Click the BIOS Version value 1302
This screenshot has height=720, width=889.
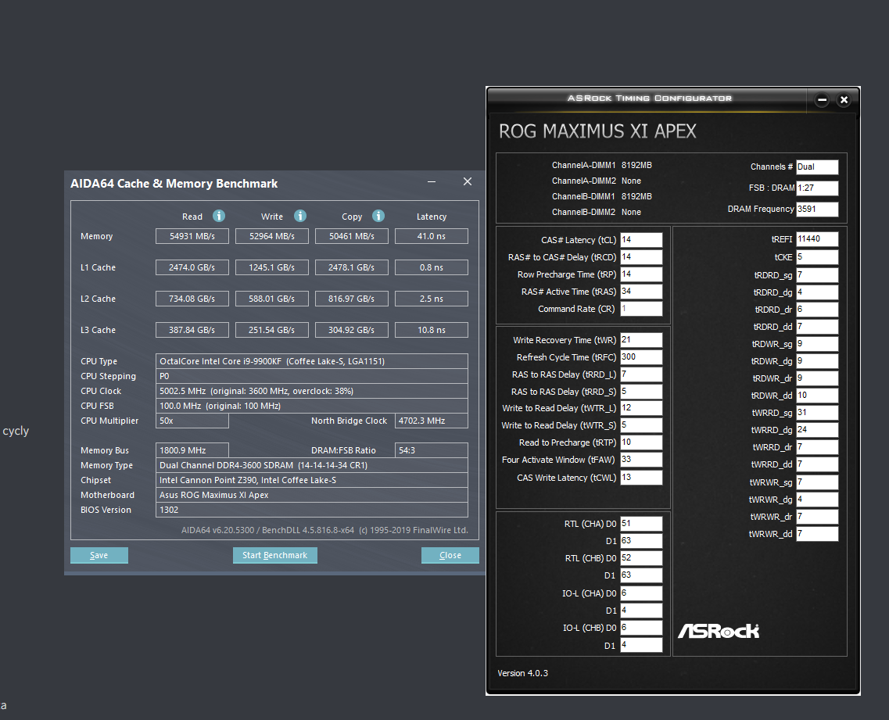(312, 510)
